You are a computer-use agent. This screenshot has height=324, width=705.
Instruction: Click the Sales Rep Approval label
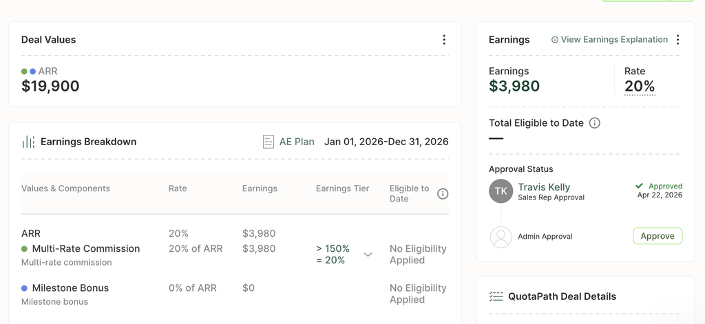tap(551, 197)
